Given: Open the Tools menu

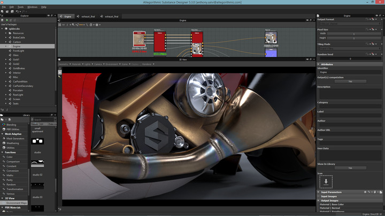Looking at the screenshot, I should (x=21, y=7).
